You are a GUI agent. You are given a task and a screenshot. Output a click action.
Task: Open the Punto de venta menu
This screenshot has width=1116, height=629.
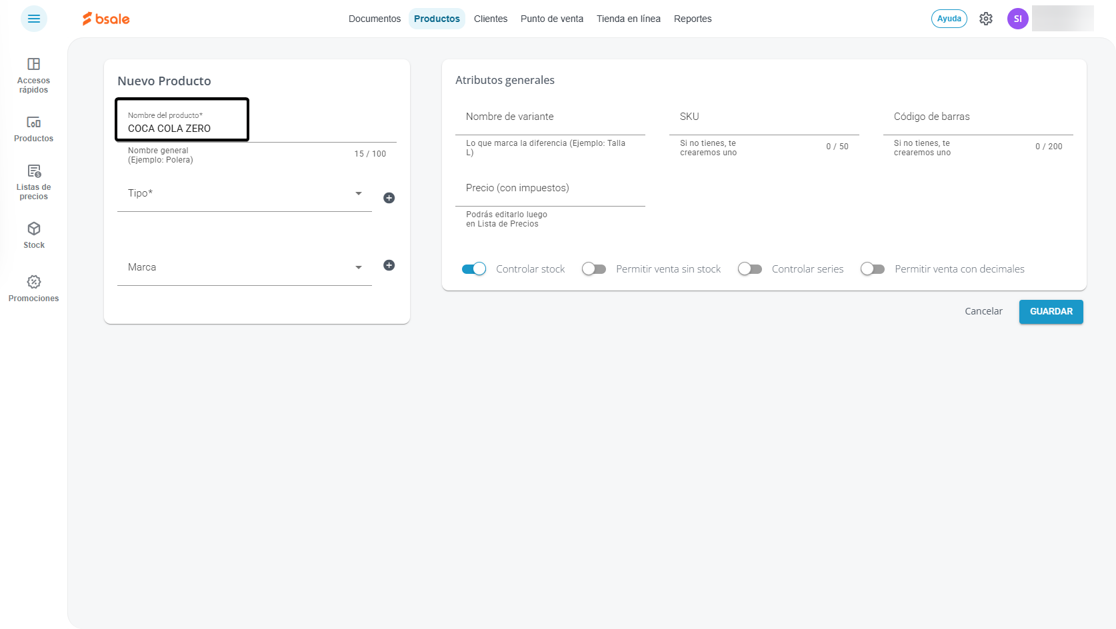[x=552, y=19]
